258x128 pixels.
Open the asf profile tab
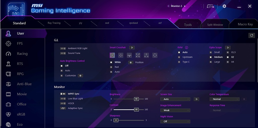(x=160, y=23)
